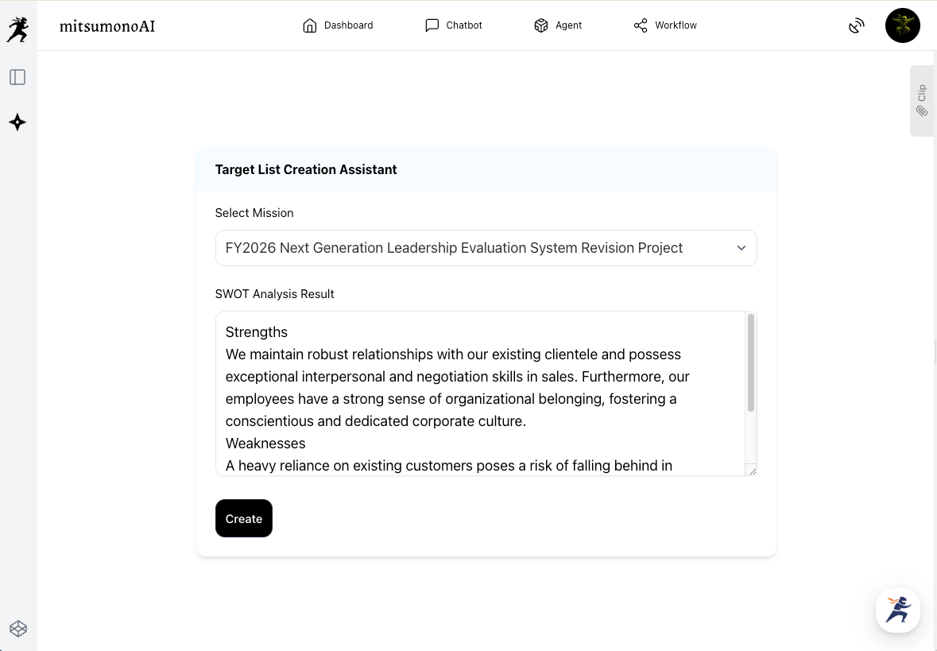Click the cube icon at sidebar bottom
Viewport: 937px width, 651px height.
[x=18, y=629]
